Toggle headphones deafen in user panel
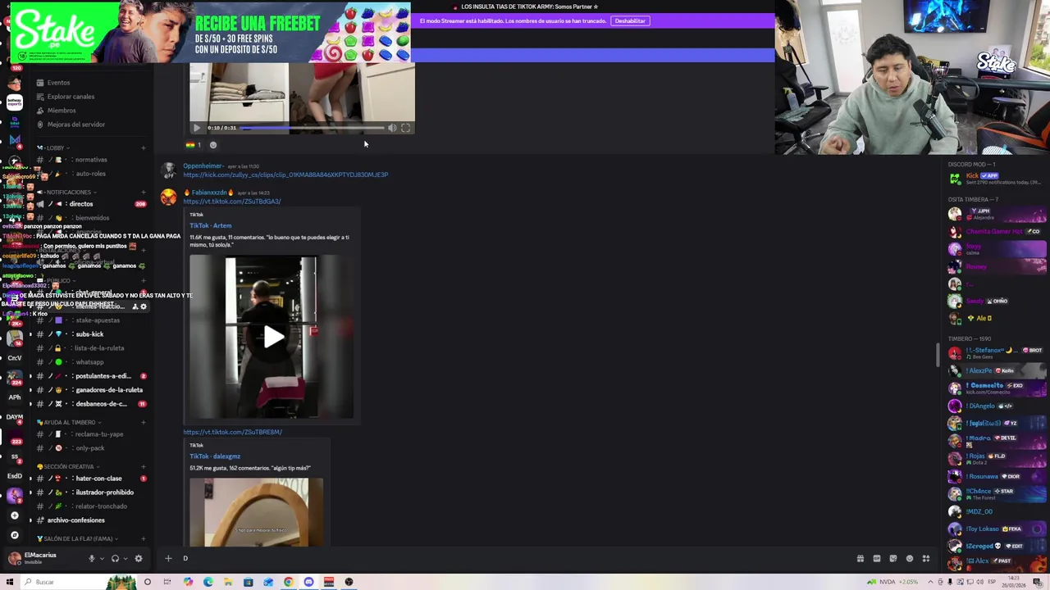Screen dimensions: 1050x590 (x=115, y=559)
